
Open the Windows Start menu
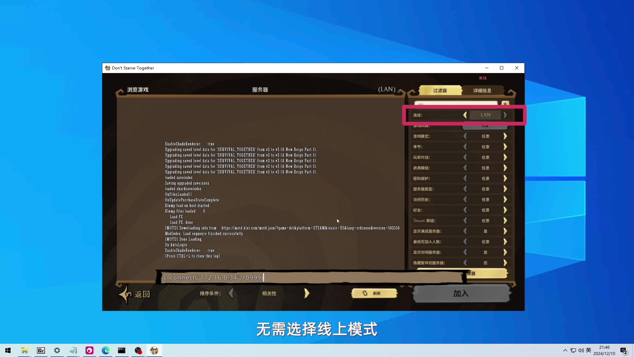click(8, 350)
